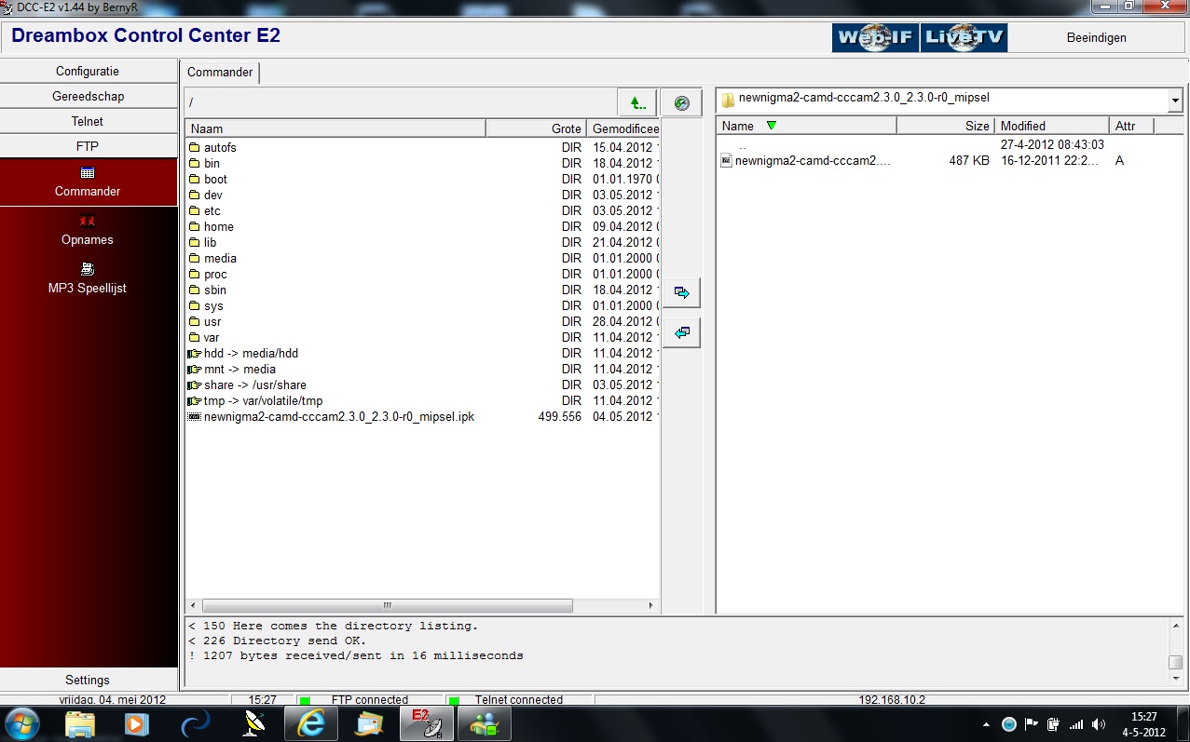1190x742 pixels.
Task: Select the autofs folder icon
Action: (x=195, y=148)
